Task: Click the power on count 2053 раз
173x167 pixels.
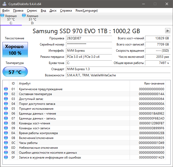Action: [158, 57]
